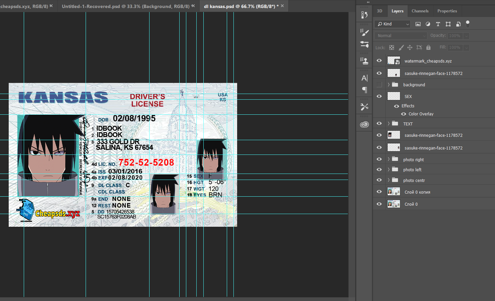This screenshot has width=495, height=301.
Task: Open the Paragraph panel icon
Action: coord(364,90)
